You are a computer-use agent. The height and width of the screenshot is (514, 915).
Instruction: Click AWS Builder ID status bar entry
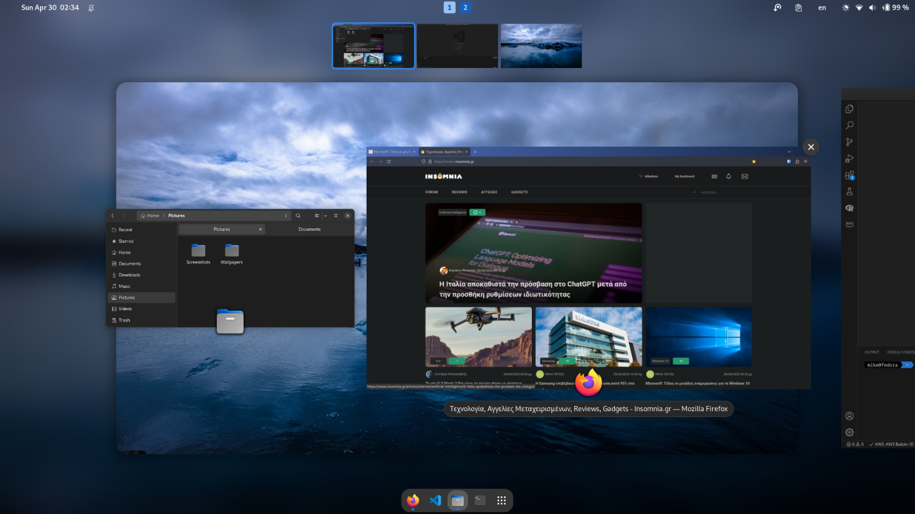892,444
